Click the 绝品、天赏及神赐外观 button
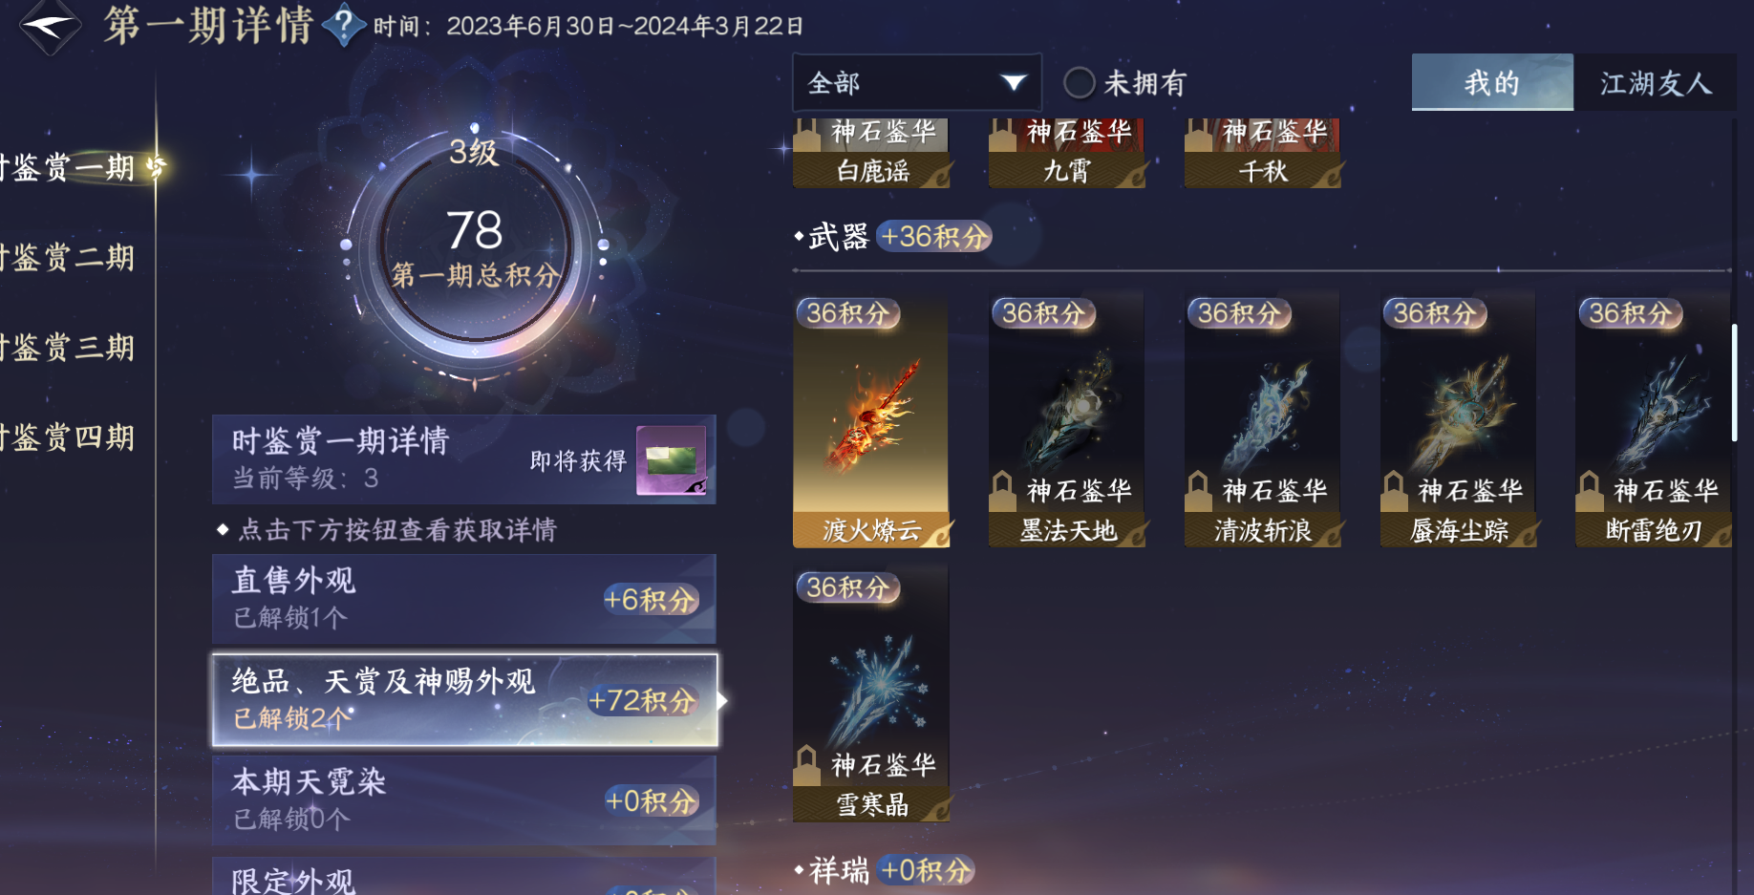Image resolution: width=1754 pixels, height=895 pixels. click(x=464, y=700)
